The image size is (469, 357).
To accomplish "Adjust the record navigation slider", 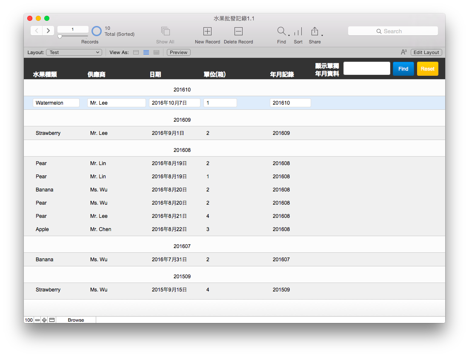I will pyautogui.click(x=60, y=37).
